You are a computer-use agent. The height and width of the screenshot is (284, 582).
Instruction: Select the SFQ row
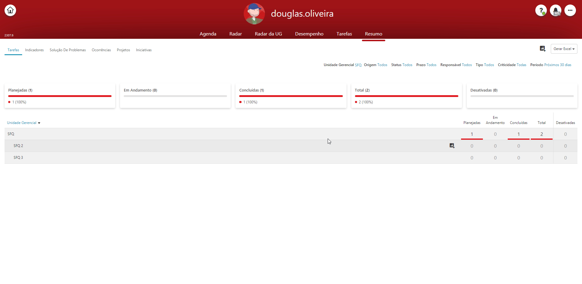(291, 134)
